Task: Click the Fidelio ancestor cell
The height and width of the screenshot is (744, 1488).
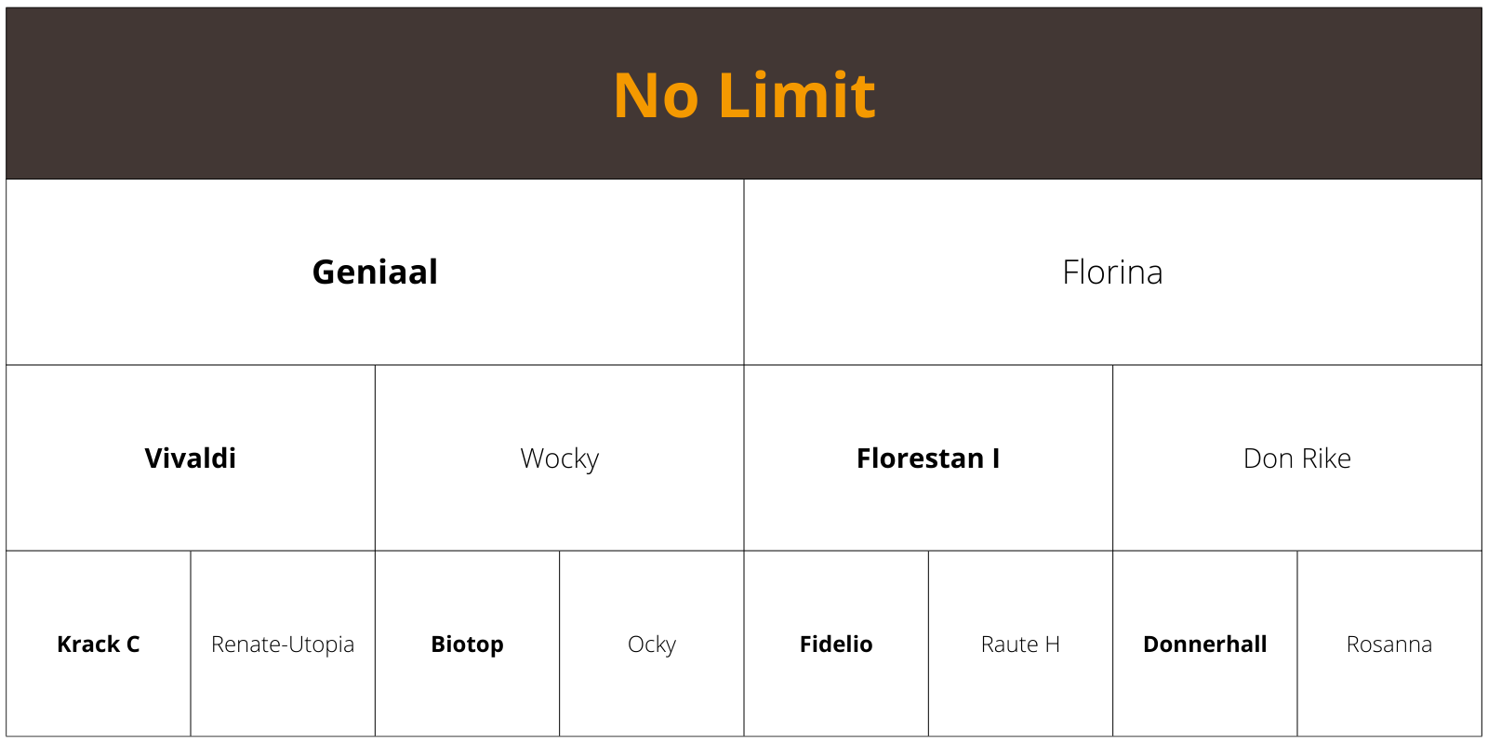Action: point(836,644)
